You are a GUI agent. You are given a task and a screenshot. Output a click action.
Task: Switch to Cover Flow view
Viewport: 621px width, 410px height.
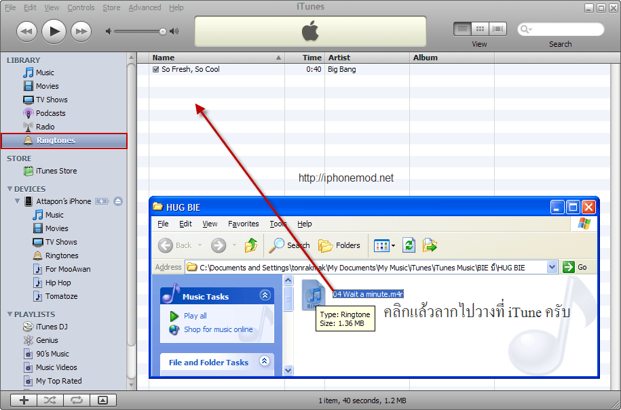point(497,29)
